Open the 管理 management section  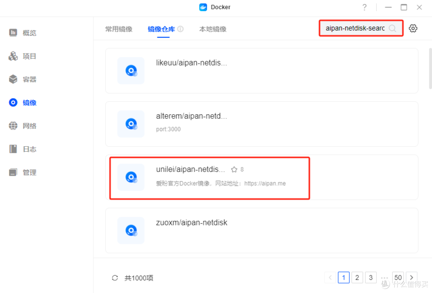(x=22, y=172)
